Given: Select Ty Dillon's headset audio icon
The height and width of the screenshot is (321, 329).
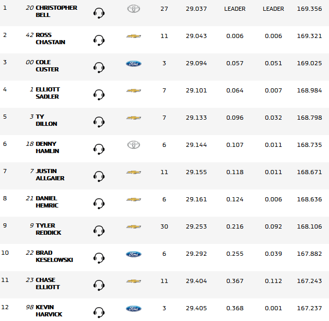Looking at the screenshot, I should coord(99,122).
